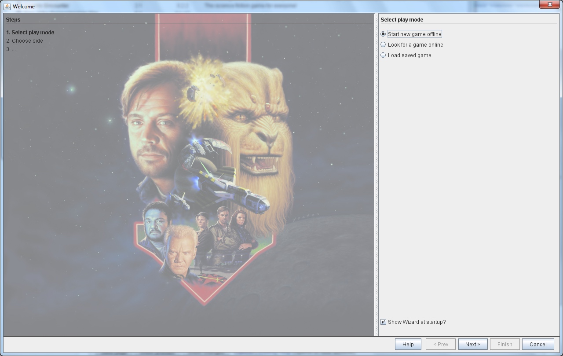Choose Look for a game online
563x356 pixels.
coord(383,44)
